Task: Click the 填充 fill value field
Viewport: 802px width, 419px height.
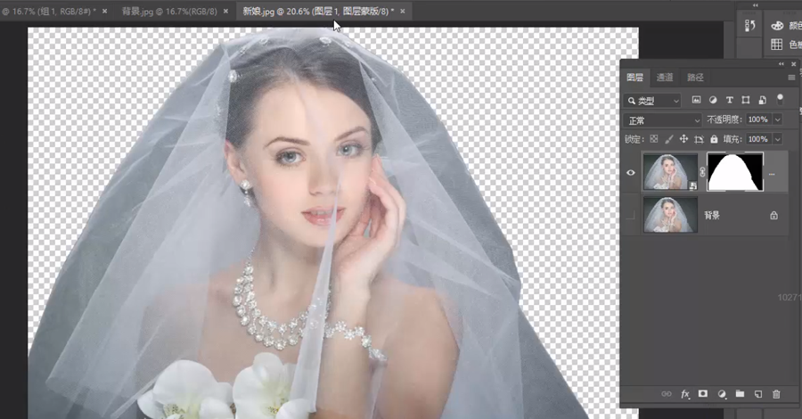Action: coord(757,139)
